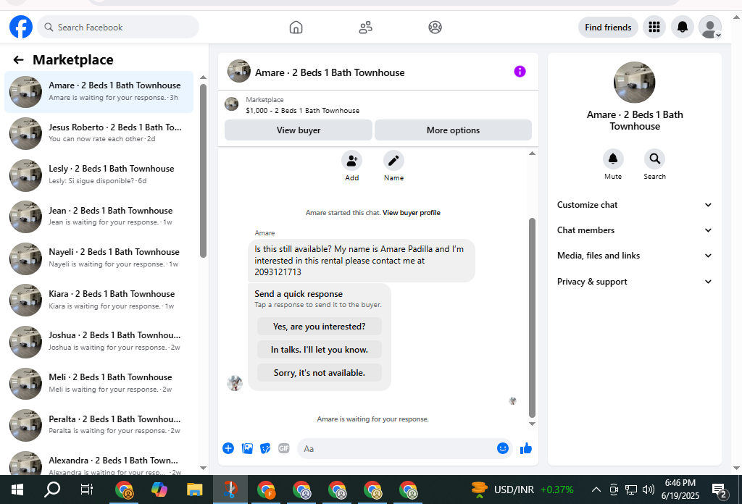The height and width of the screenshot is (504, 742).
Task: Expand Customize chat section
Action: (634, 205)
